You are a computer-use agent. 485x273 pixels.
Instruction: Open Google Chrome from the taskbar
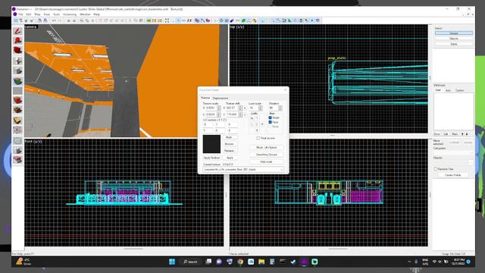tap(240, 262)
